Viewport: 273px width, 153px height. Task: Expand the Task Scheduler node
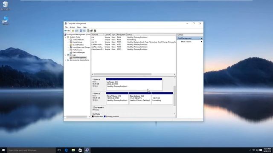click(x=68, y=40)
